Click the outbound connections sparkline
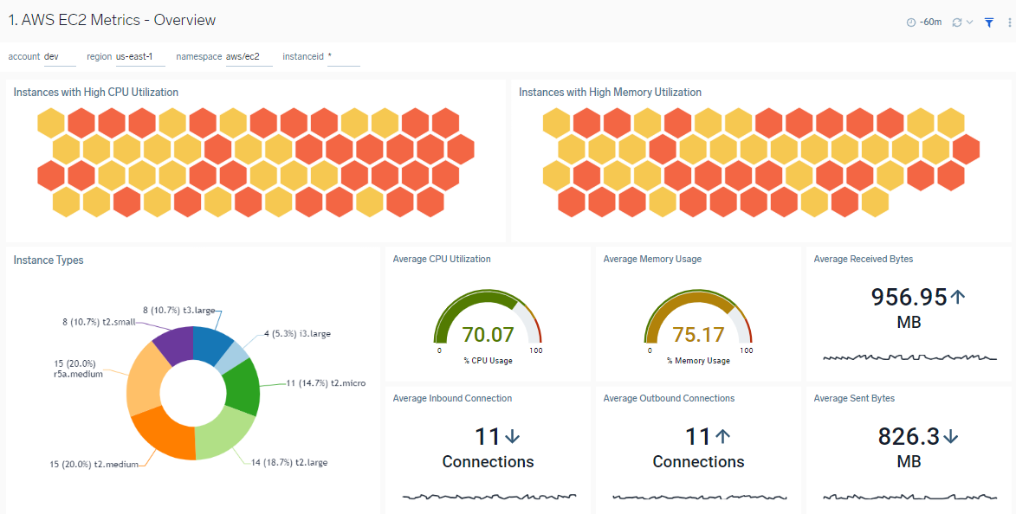 pyautogui.click(x=700, y=498)
